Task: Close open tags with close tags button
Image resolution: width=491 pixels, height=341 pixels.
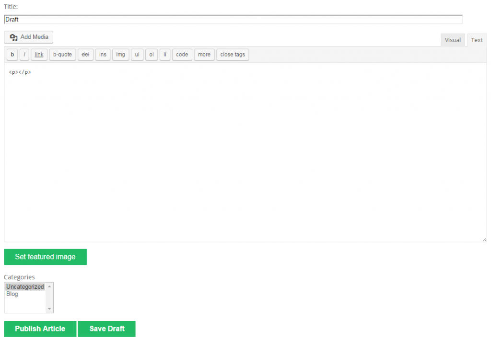Action: point(232,54)
